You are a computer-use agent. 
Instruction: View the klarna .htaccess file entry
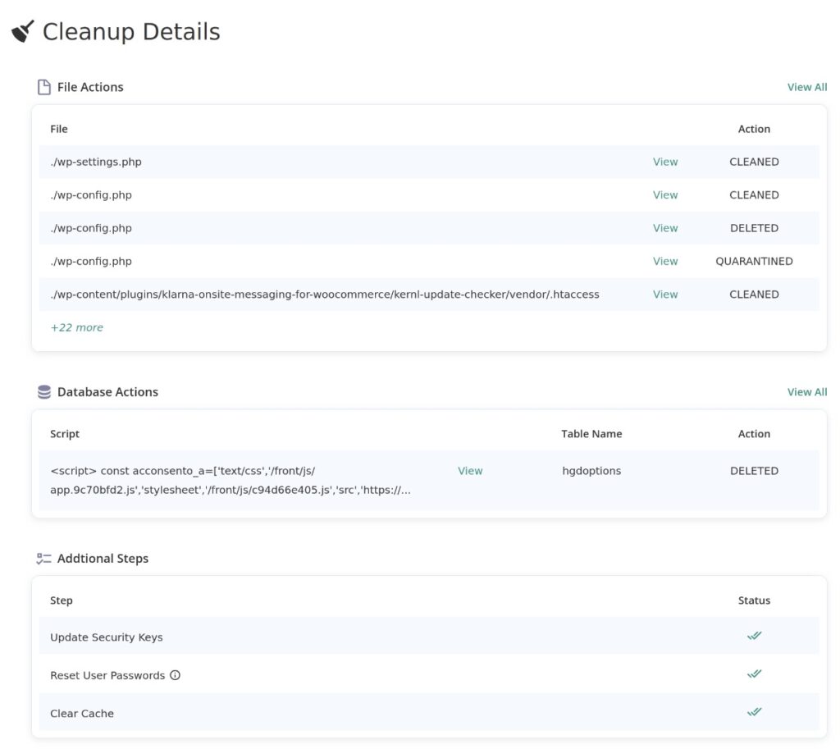[664, 295]
